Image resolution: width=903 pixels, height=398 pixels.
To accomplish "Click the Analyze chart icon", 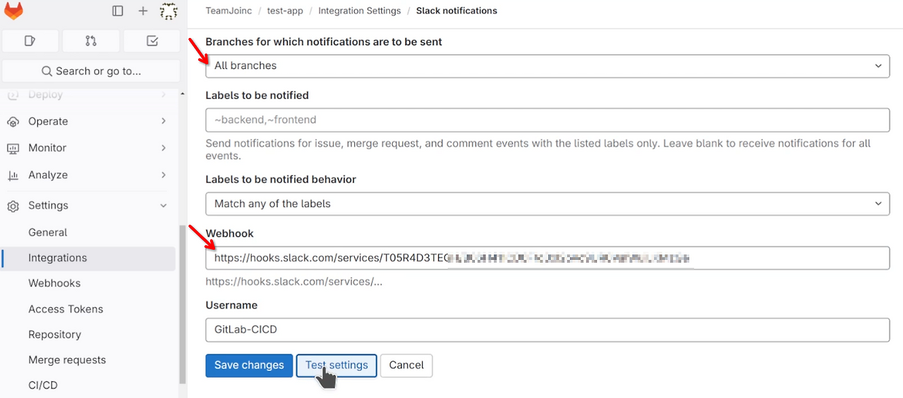I will (x=13, y=175).
